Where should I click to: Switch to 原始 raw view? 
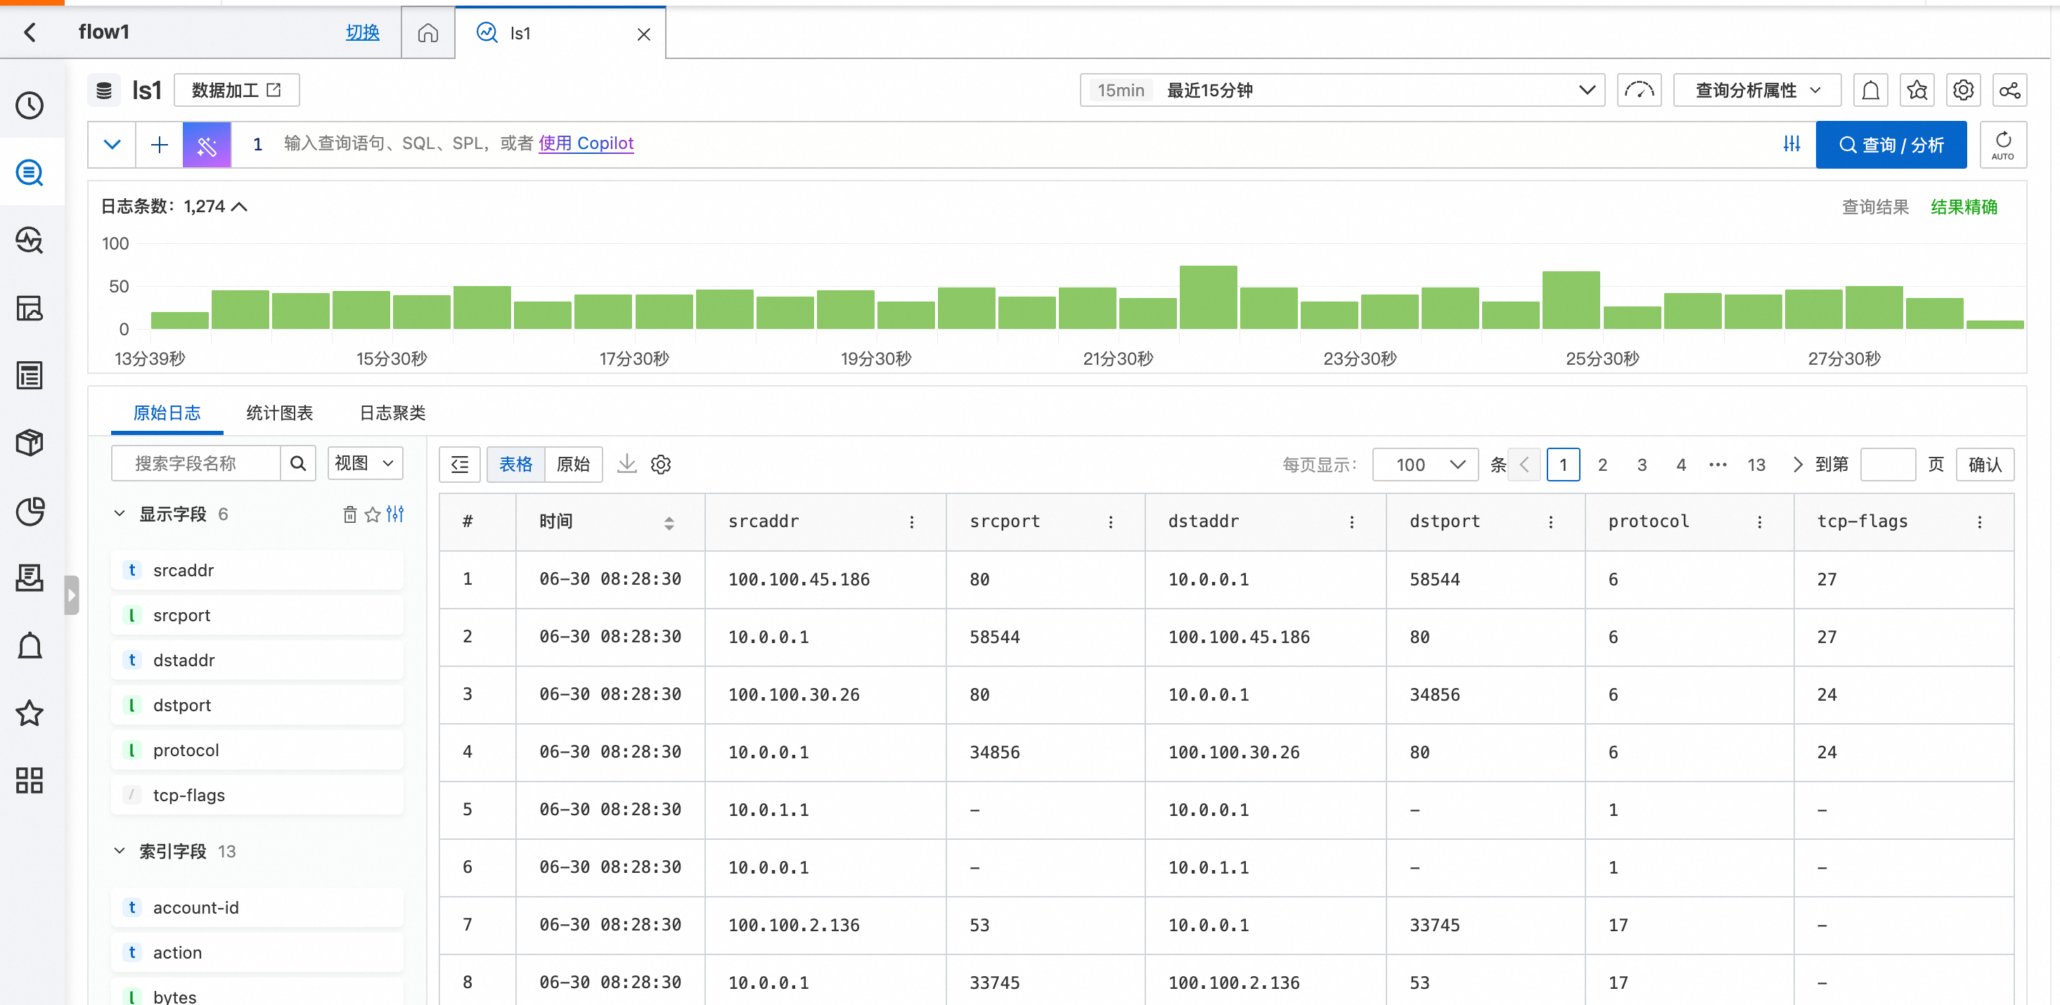click(x=574, y=465)
